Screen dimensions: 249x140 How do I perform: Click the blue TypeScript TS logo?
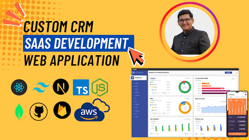(x=81, y=87)
